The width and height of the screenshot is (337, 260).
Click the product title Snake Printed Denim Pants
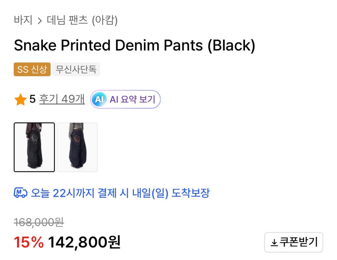(x=135, y=45)
